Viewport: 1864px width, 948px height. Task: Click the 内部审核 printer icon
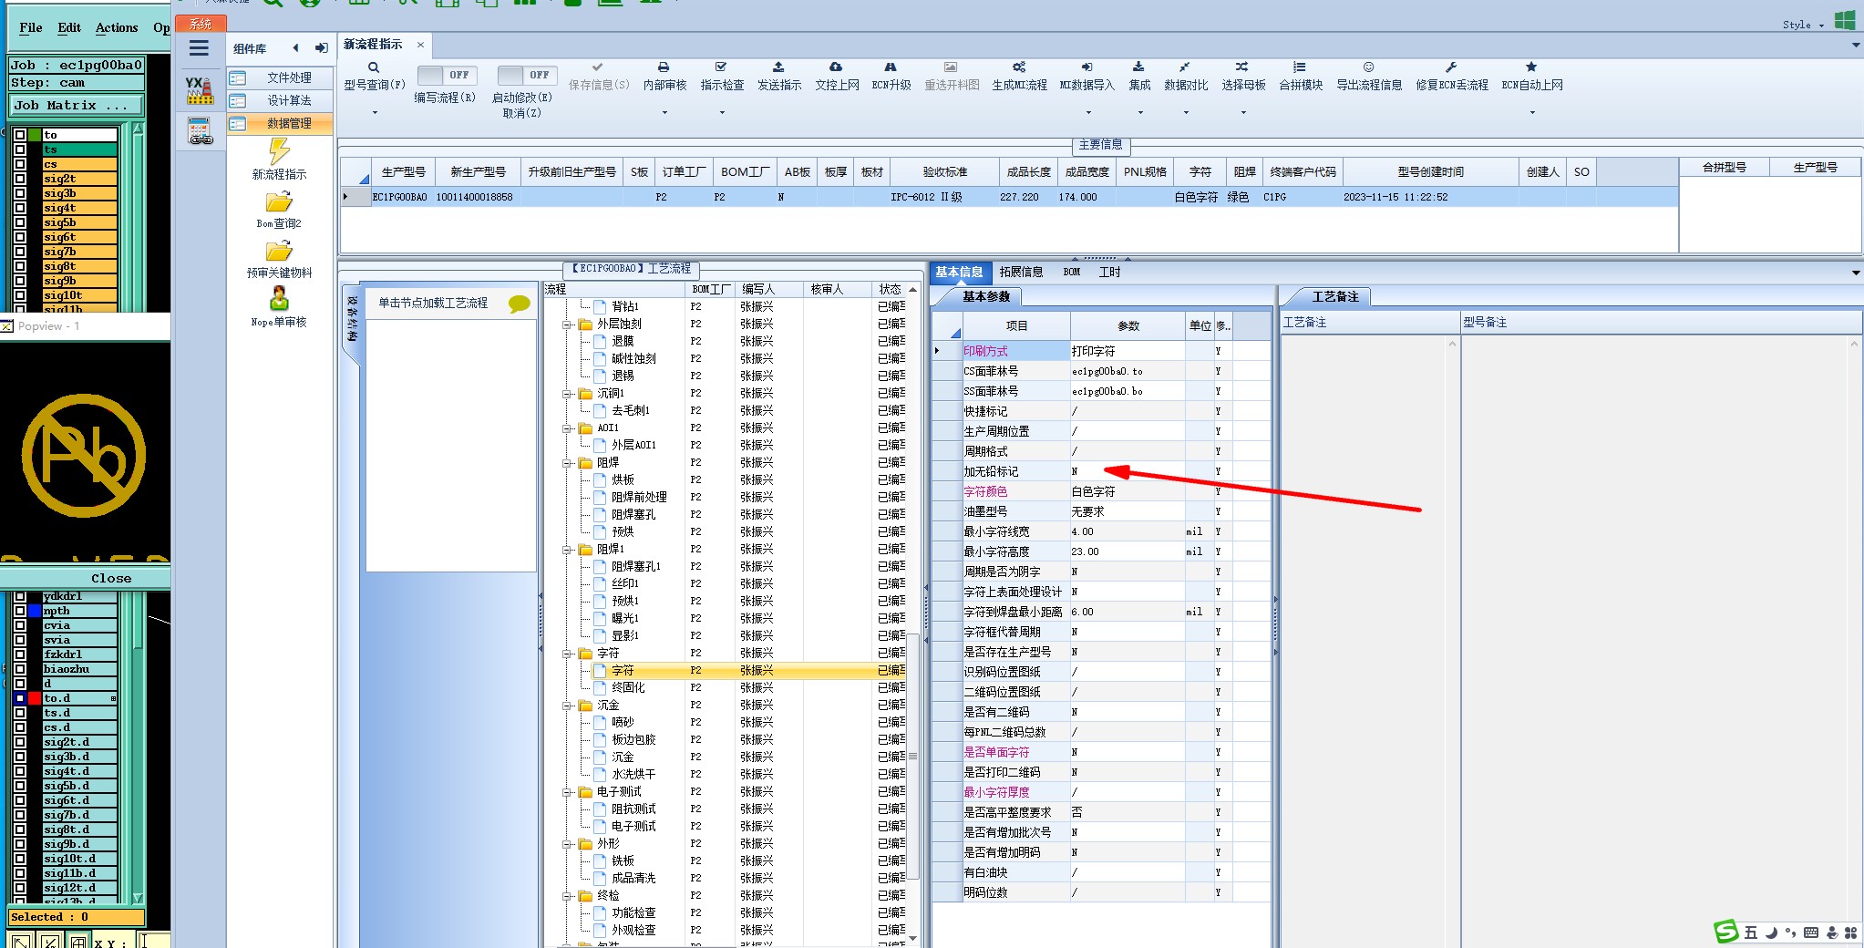point(664,67)
